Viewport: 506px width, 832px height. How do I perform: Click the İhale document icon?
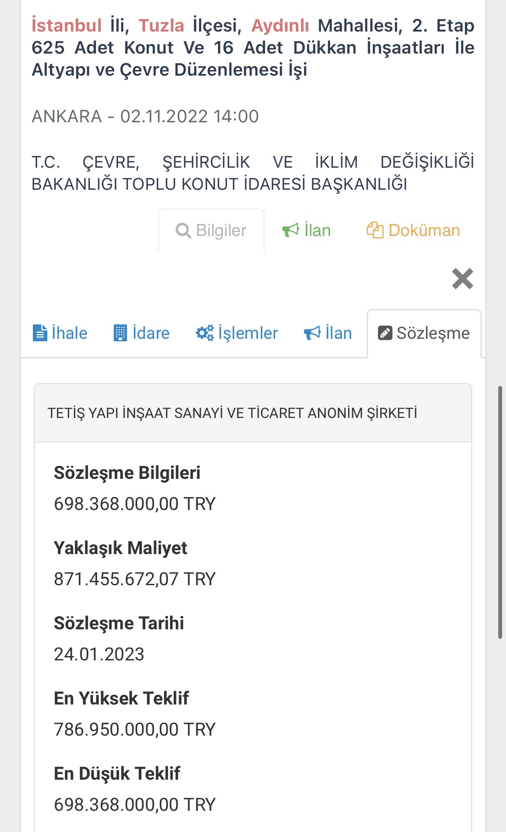coord(40,333)
